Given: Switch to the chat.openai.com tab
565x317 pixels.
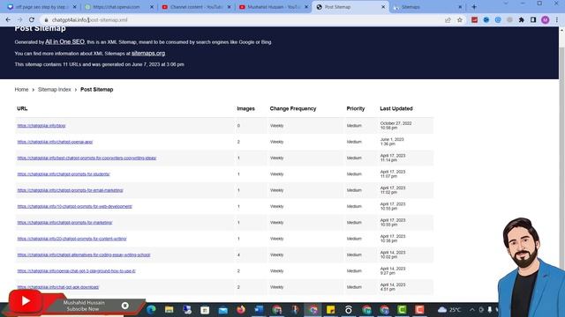Looking at the screenshot, I should coord(119,7).
